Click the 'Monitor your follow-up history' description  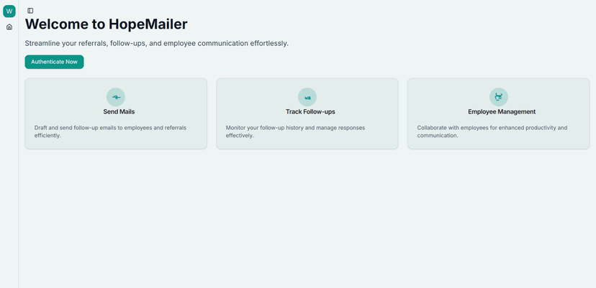point(295,131)
